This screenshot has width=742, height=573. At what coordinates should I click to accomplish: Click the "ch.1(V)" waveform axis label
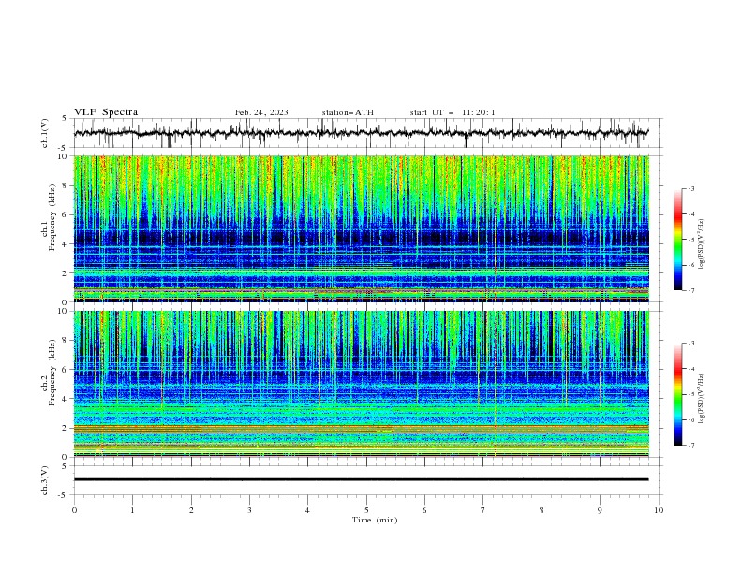point(45,133)
